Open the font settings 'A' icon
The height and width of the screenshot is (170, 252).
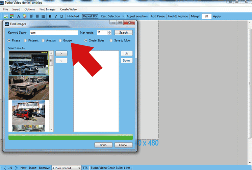[x=19, y=16]
